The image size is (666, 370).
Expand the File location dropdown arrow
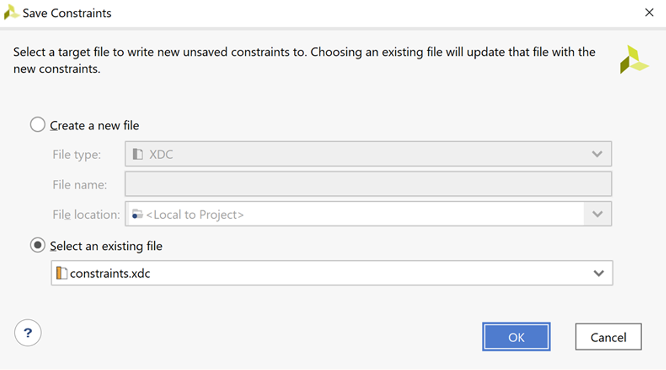tap(597, 214)
